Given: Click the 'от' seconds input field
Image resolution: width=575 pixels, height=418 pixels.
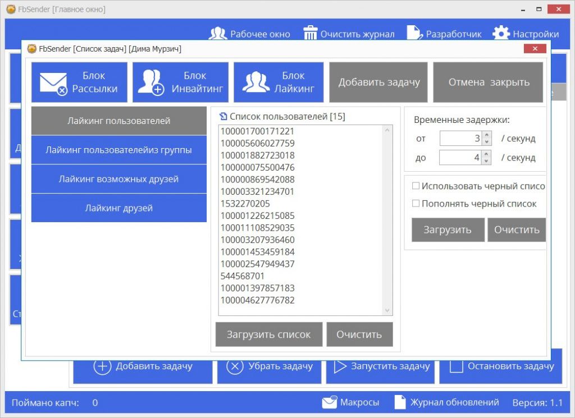Looking at the screenshot, I should [461, 139].
